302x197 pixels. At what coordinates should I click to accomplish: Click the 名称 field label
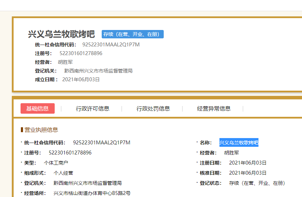(x=206, y=143)
